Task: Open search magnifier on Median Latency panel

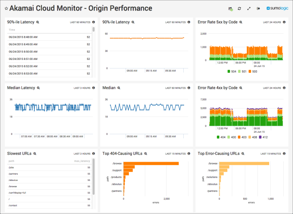Action: coord(39,88)
